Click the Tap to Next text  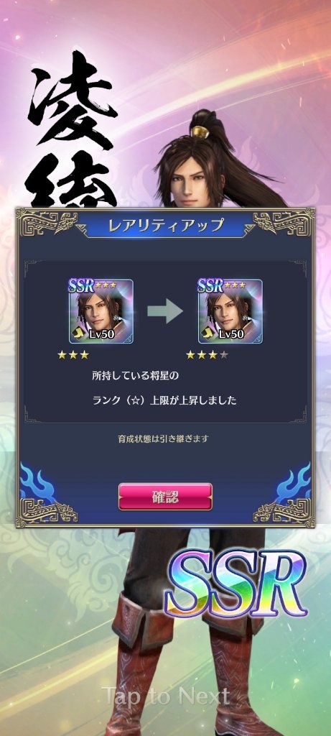click(166, 696)
